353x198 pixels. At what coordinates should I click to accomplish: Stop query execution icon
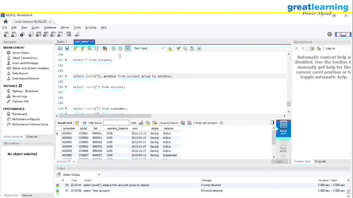96,48
